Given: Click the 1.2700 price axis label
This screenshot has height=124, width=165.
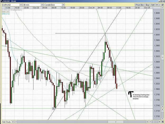Looking at the screenshot, I should 157,116.
